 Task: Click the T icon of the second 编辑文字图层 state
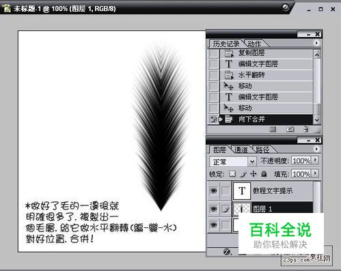[x=229, y=97]
